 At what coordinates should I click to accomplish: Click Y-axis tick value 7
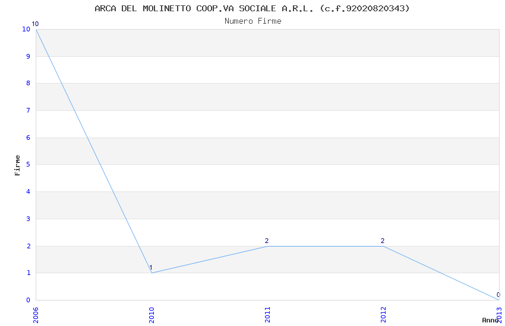tap(29, 110)
